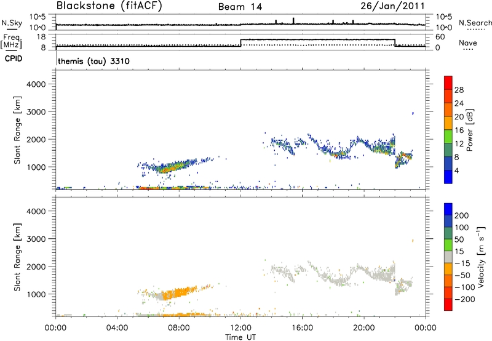Click the 18 label on frequency axis
This screenshot has height=341, width=492.
pyautogui.click(x=41, y=37)
